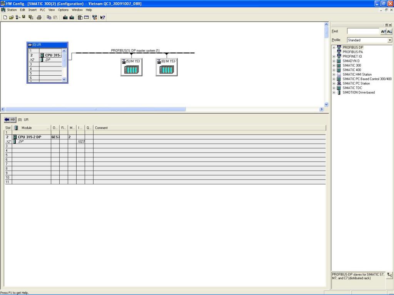Expand the SIMADYN D catalog node
This screenshot has height=295, width=394.
pos(334,61)
